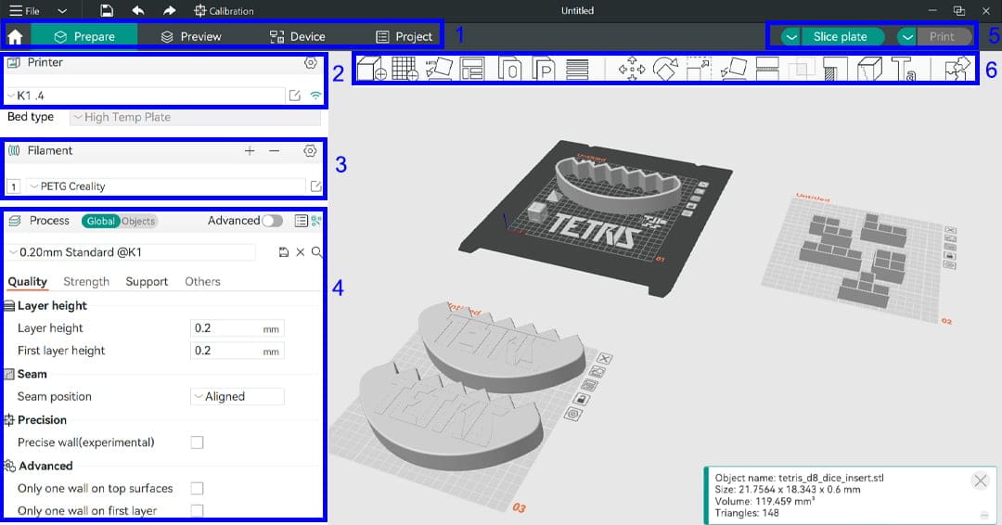Screen dimensions: 1002x525
Task: Click the Slice plate button
Action: 840,36
